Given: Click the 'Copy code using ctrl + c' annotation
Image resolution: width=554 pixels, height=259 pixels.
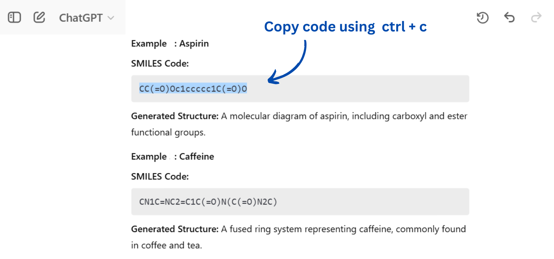Looking at the screenshot, I should coord(346,27).
